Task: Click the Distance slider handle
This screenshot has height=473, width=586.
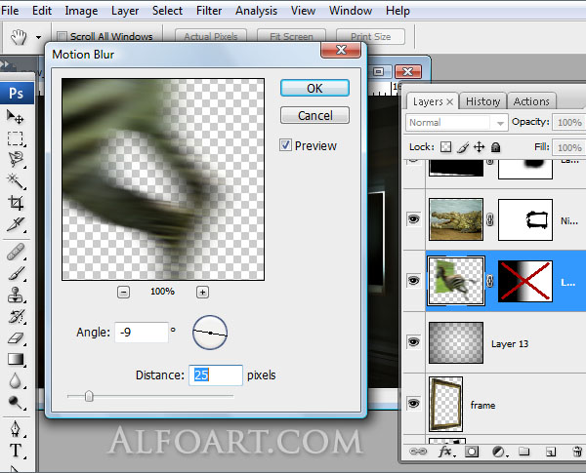Action: tap(89, 396)
